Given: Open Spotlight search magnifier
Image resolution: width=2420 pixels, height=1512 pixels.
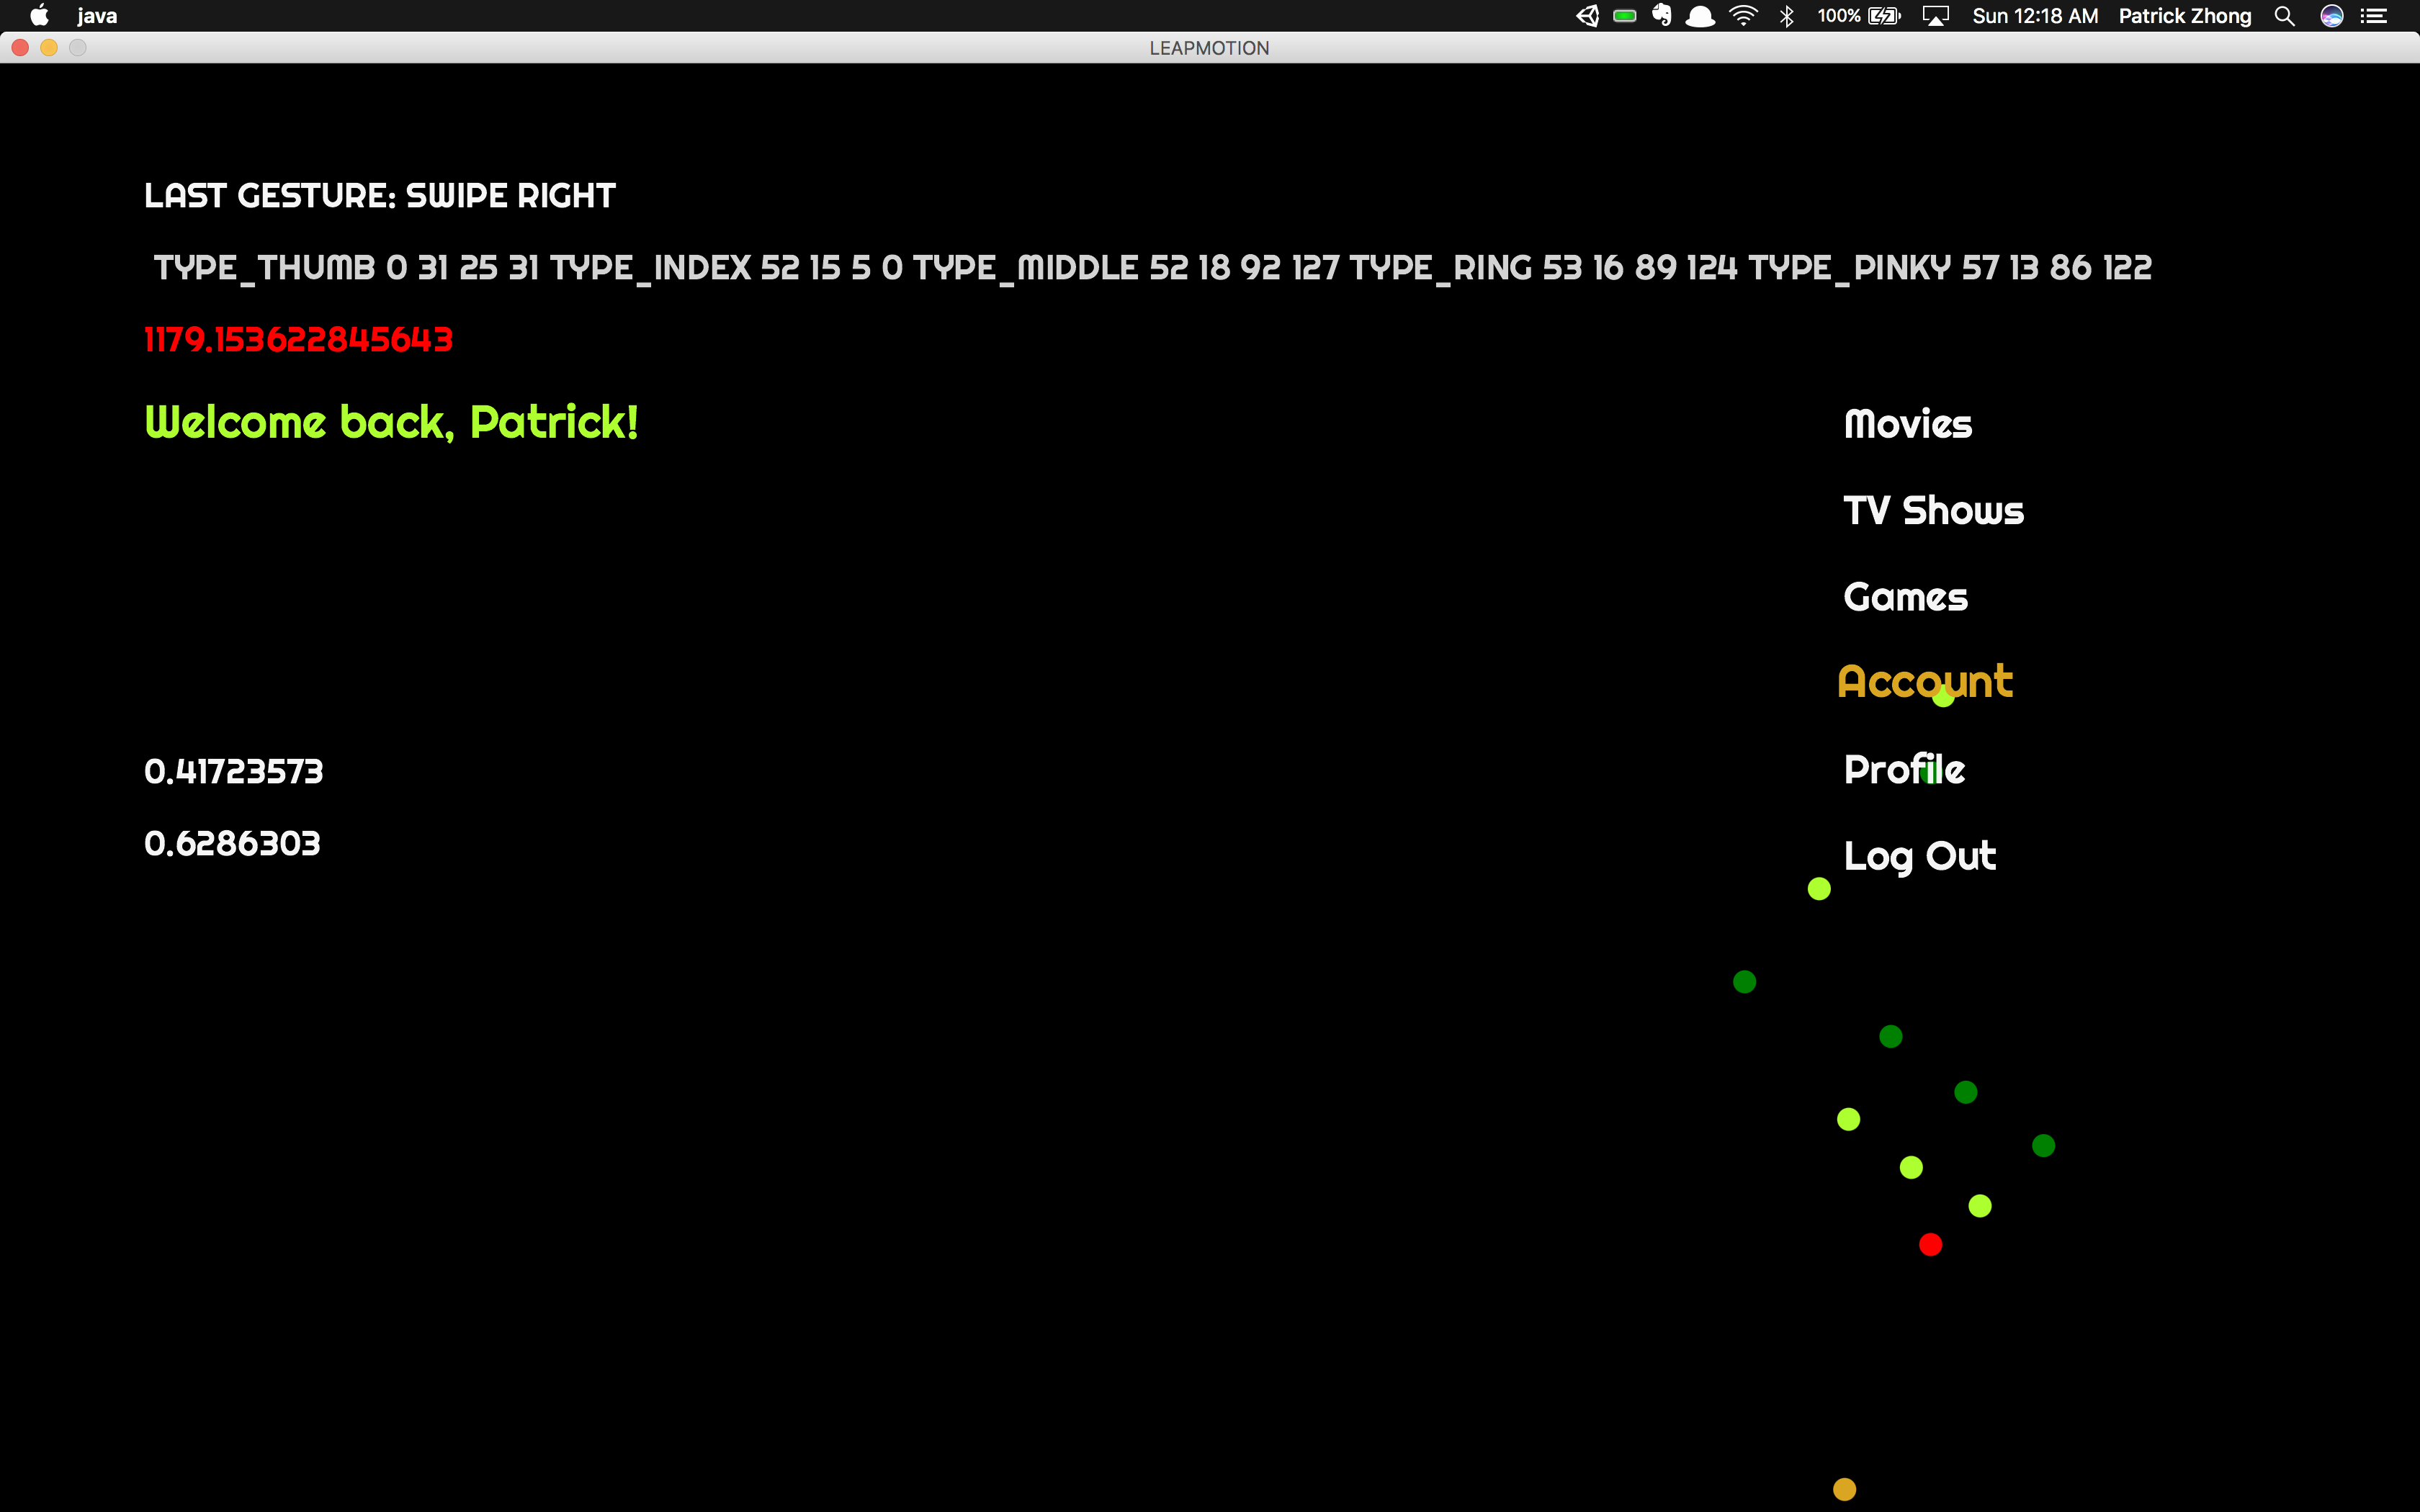Looking at the screenshot, I should coord(2284,16).
